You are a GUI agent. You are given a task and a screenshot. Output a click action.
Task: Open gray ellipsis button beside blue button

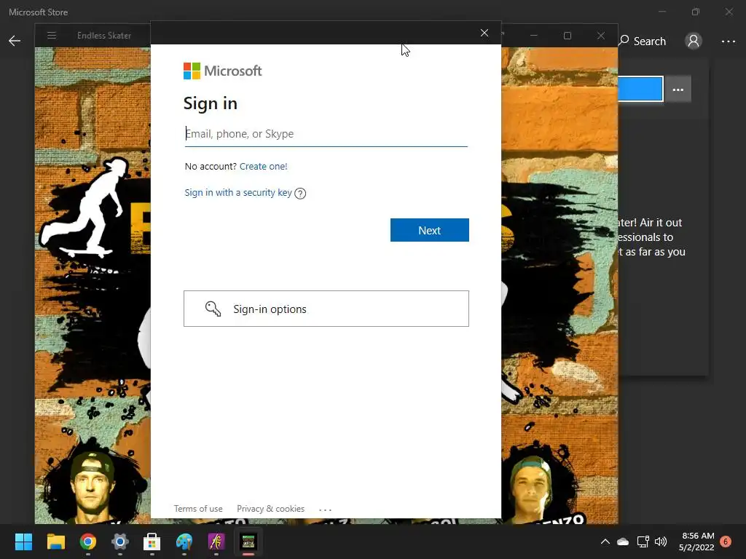(x=678, y=90)
